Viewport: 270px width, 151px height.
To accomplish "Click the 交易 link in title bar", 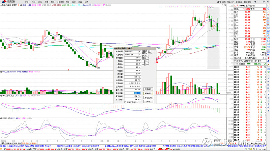I will [224, 2].
